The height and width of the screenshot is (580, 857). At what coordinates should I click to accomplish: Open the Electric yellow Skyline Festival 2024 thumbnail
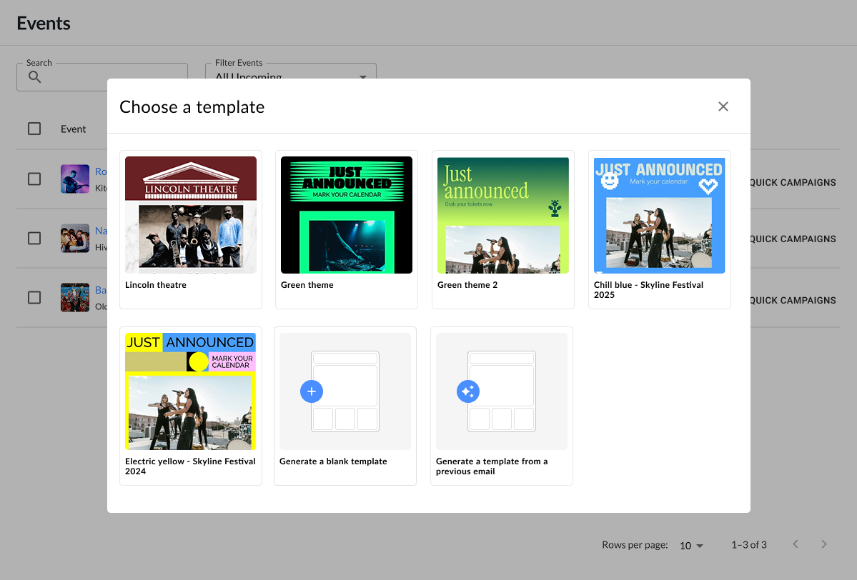point(191,391)
